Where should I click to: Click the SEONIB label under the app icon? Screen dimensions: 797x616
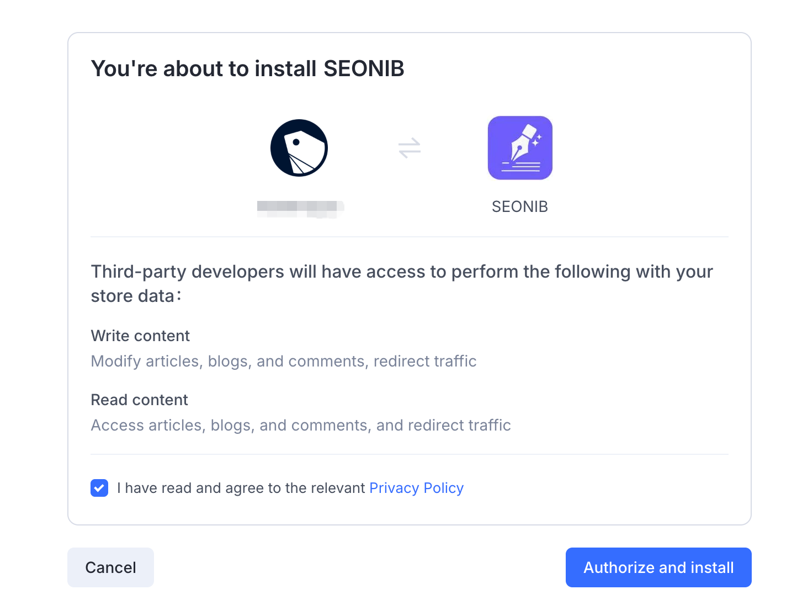tap(520, 207)
